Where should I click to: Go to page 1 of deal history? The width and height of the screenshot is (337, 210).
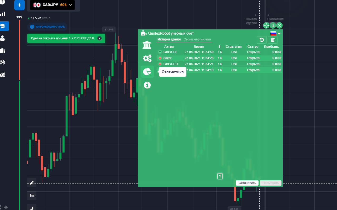[x=220, y=176]
